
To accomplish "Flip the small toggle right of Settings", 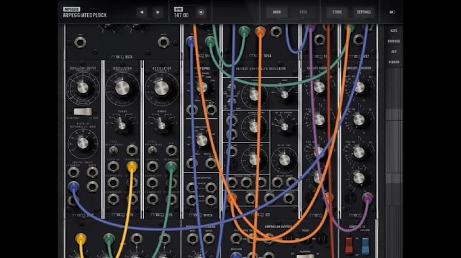I will click(x=392, y=12).
